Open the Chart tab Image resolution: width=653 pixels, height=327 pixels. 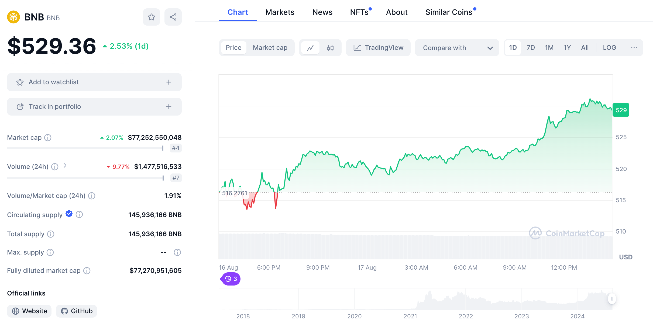click(238, 12)
